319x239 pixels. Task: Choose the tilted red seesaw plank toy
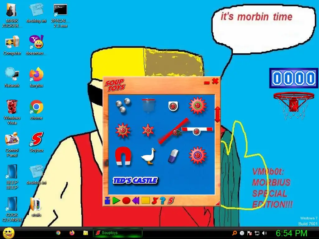point(173,131)
